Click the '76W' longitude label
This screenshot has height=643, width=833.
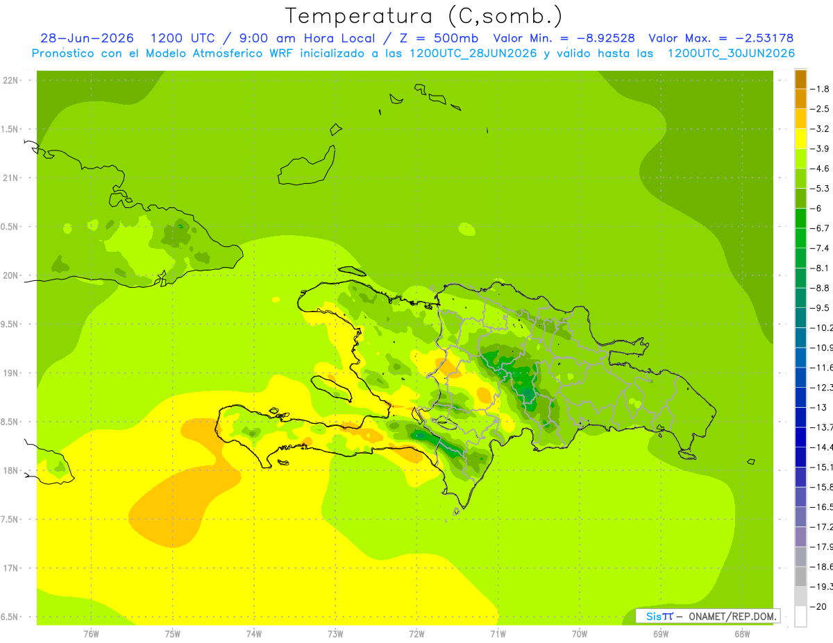click(x=91, y=633)
